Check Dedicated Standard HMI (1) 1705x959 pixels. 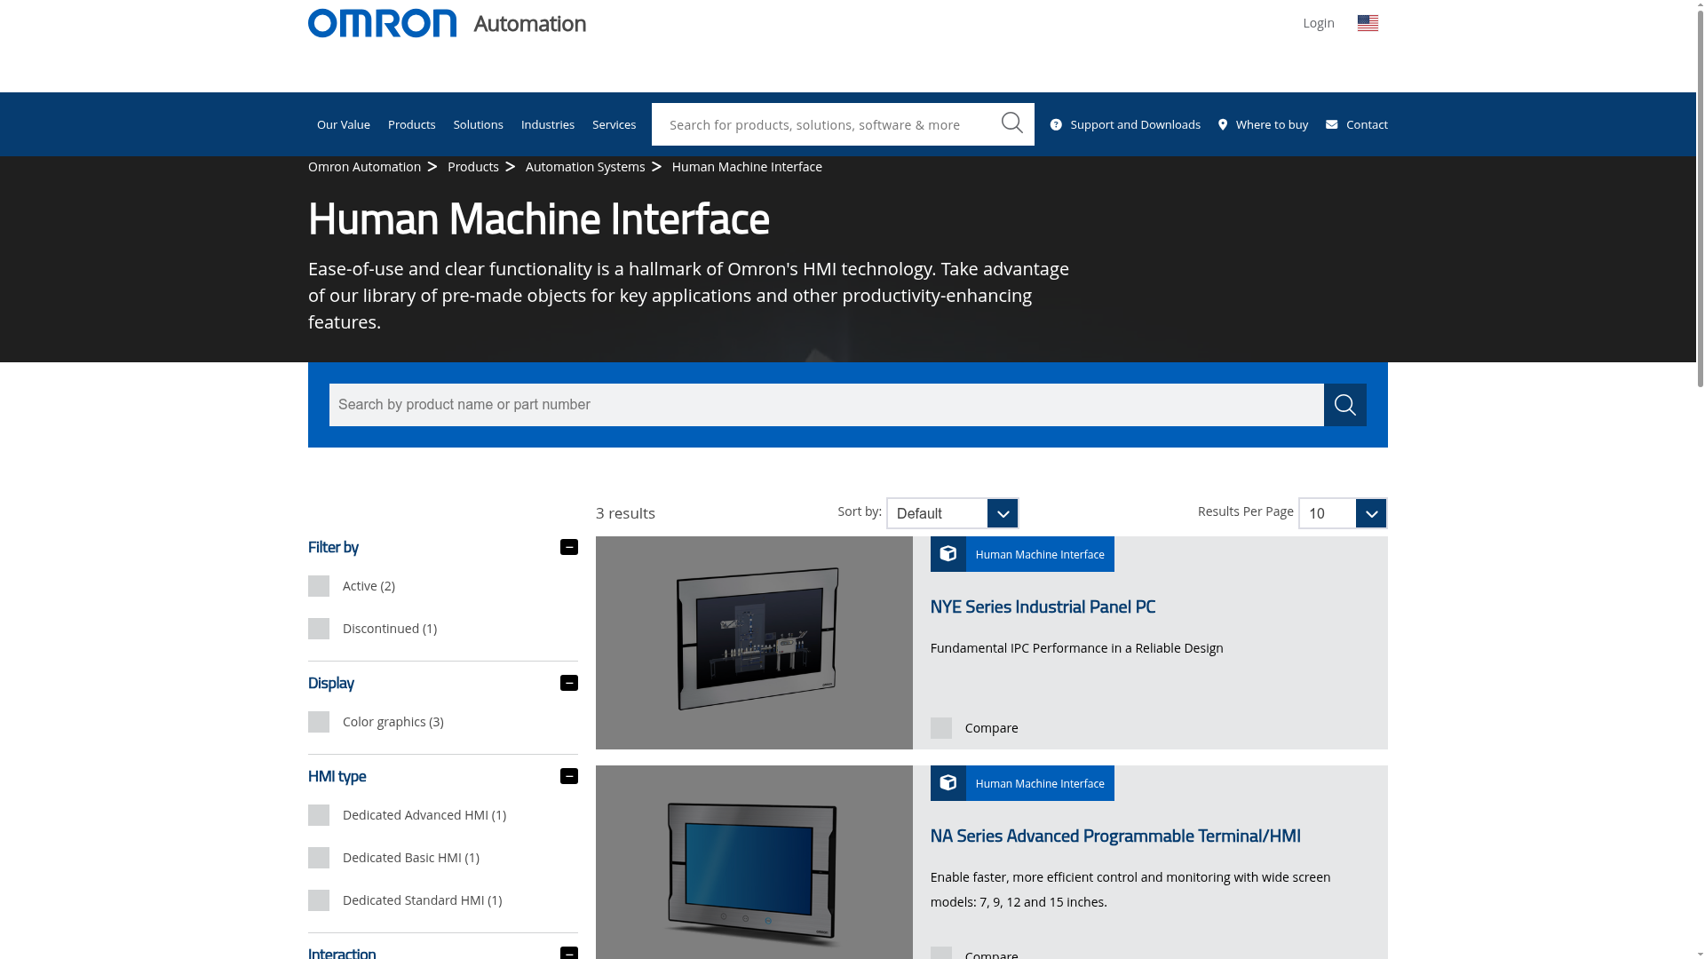(x=319, y=900)
